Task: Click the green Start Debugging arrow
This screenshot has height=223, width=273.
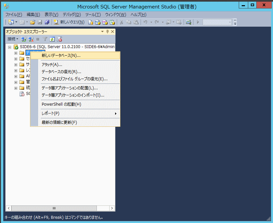Action: 198,22
